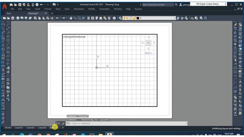
Task: Toggle layer 0 viewport freeze icon
Action: [x=131, y=18]
